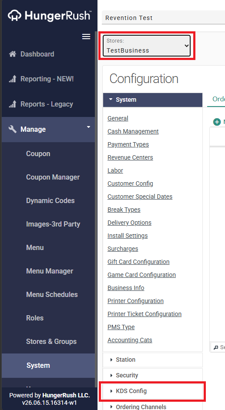Open Business Info link

[126, 288]
